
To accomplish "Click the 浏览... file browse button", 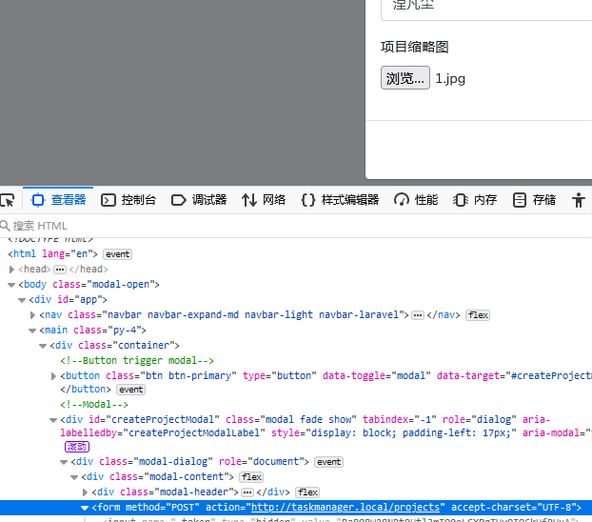I will (405, 78).
